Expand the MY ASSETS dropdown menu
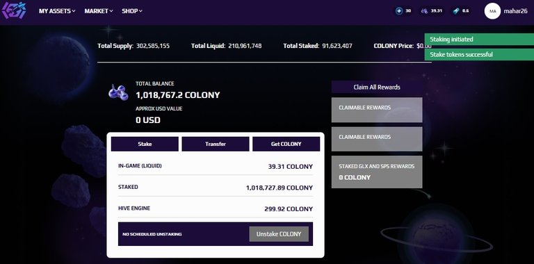This screenshot has width=534, height=264. click(57, 11)
